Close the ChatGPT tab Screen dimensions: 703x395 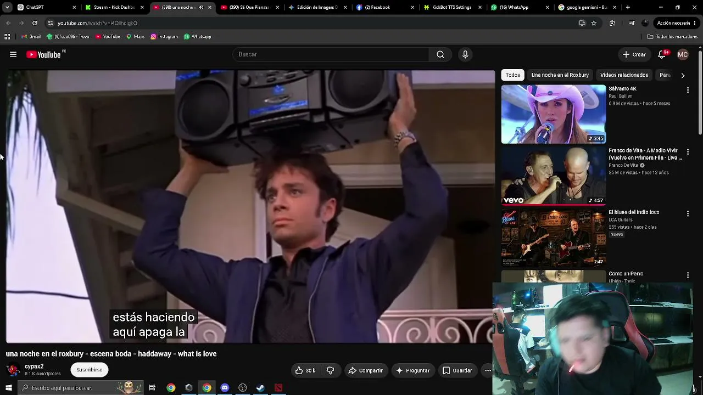pyautogui.click(x=74, y=8)
